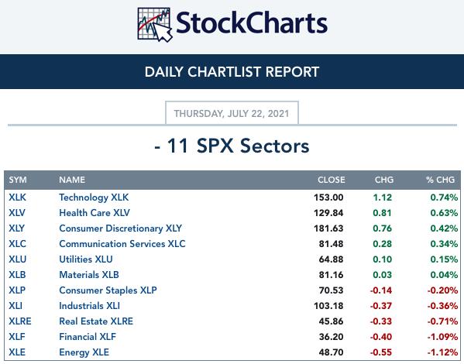Open the Technology XLK chart name
This screenshot has width=464, height=364.
94,197
